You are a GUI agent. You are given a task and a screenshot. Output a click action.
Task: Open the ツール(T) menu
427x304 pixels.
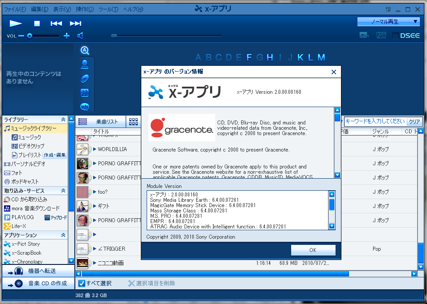pyautogui.click(x=108, y=9)
